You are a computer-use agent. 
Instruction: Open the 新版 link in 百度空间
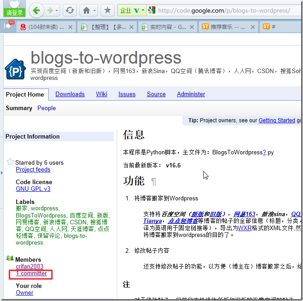coord(197,214)
